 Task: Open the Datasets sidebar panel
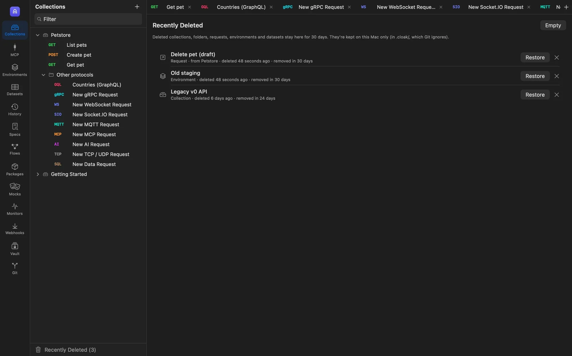point(15,90)
